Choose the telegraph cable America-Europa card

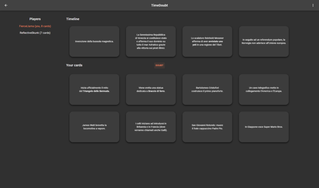pyautogui.click(x=264, y=89)
